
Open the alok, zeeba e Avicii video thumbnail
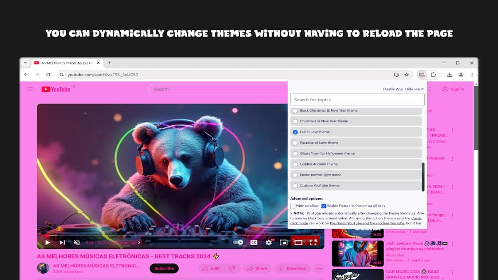click(x=358, y=253)
